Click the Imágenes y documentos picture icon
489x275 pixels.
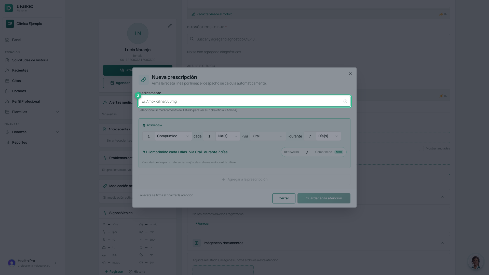point(197,243)
